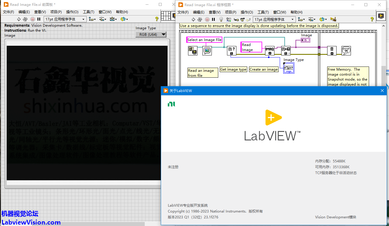The image size is (389, 226).
Task: Toggle Highlight Execution light bulb
Action: click(x=221, y=19)
